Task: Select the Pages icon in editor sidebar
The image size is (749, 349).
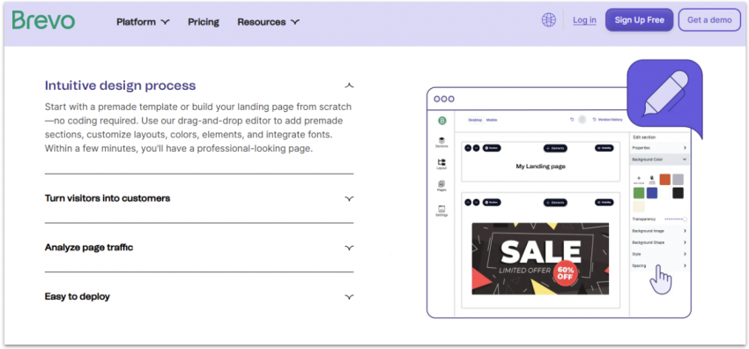Action: pyautogui.click(x=441, y=186)
